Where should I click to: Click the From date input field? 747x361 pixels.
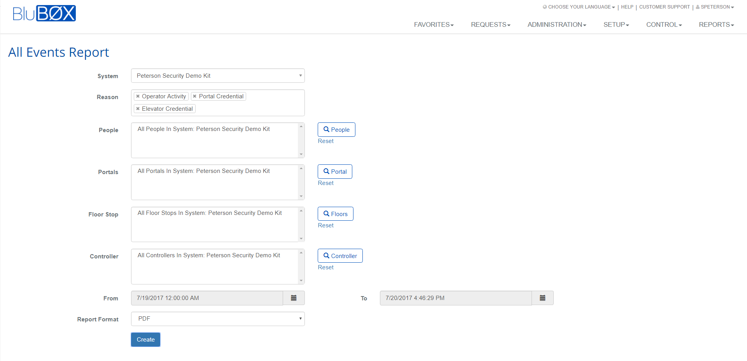pyautogui.click(x=207, y=298)
